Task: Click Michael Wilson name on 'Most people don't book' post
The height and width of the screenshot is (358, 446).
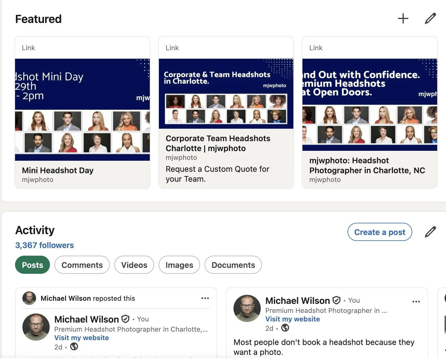Action: [298, 300]
